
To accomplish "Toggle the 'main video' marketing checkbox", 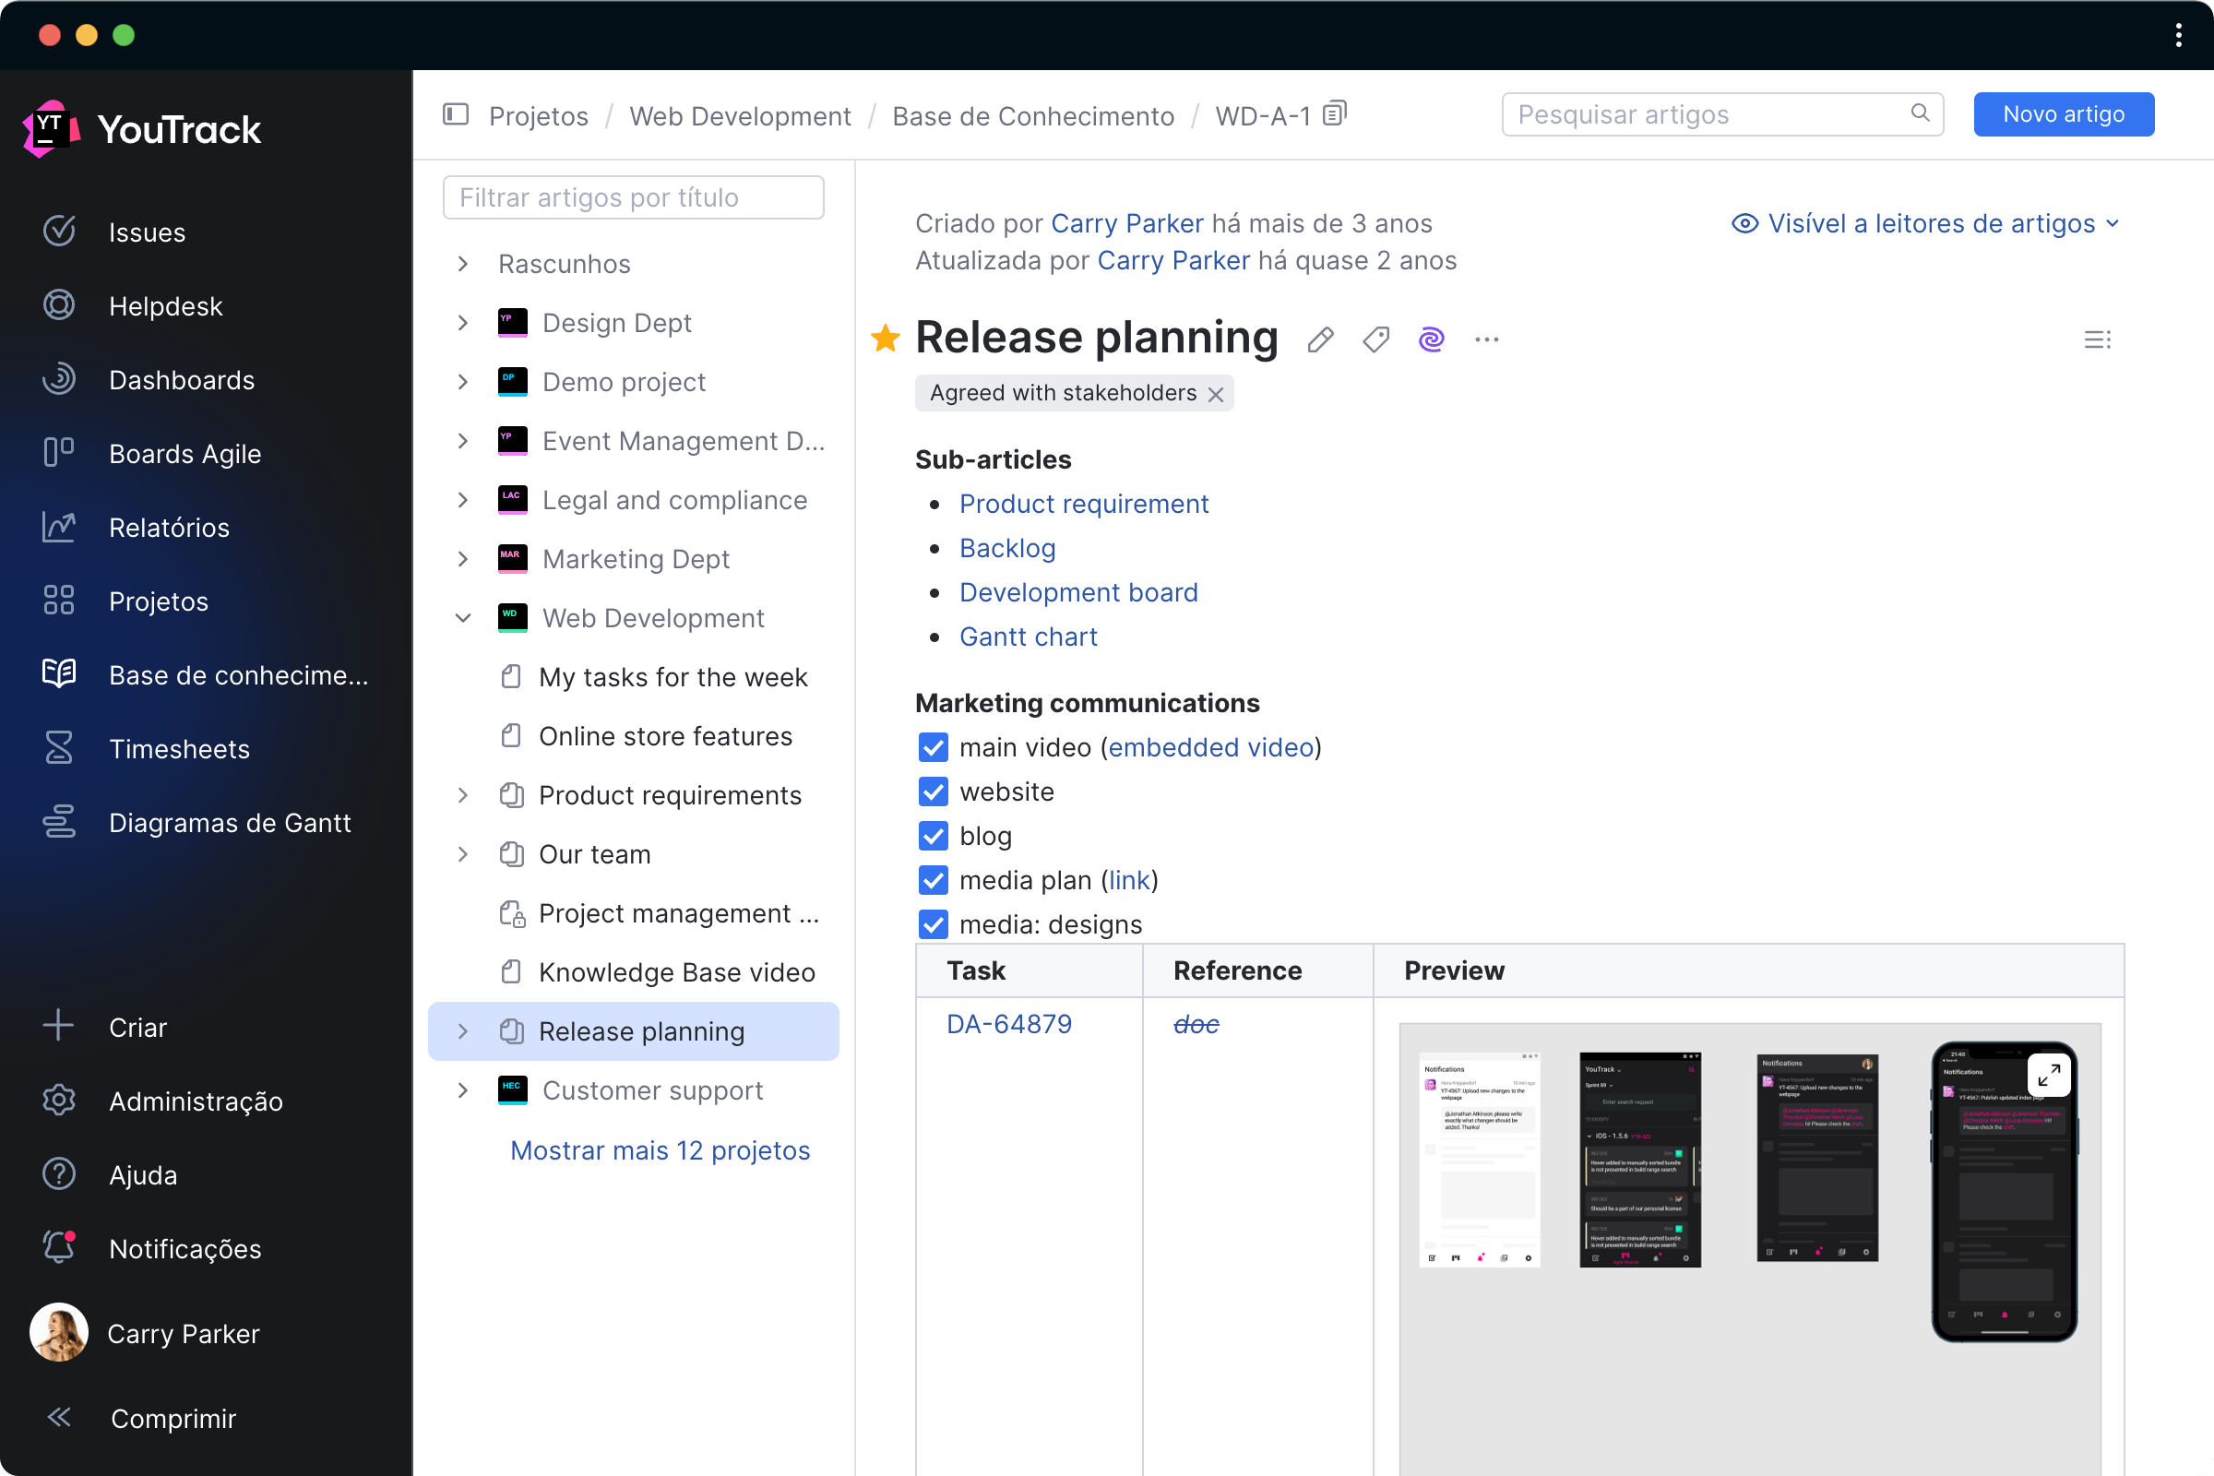I will (x=933, y=746).
